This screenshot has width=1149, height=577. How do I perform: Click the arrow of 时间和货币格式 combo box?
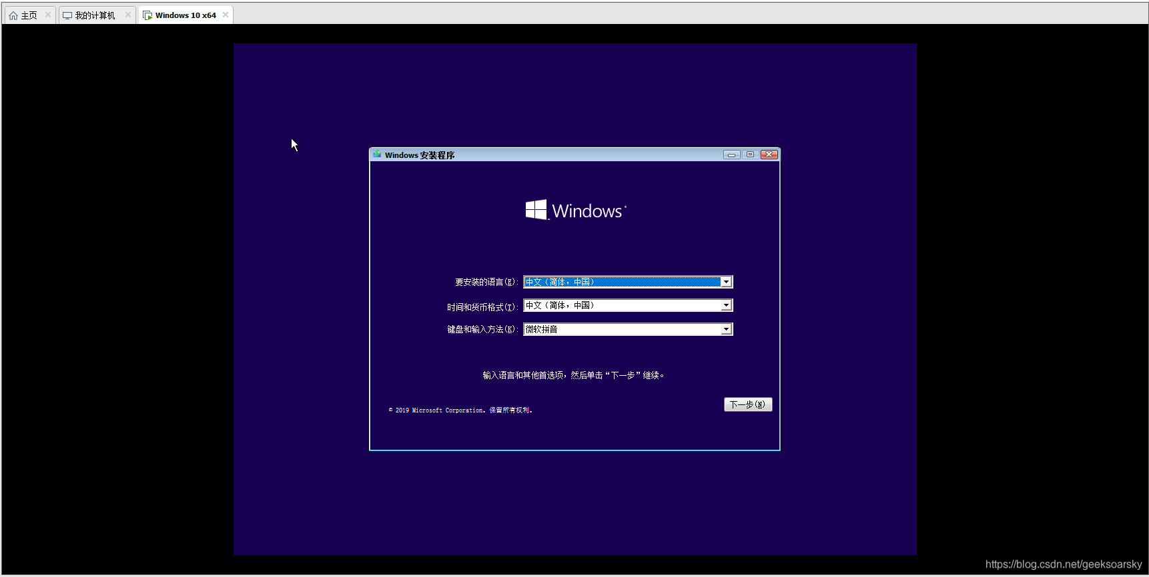click(x=726, y=305)
